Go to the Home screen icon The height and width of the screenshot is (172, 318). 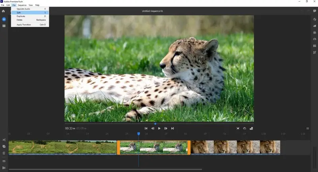coord(3,11)
